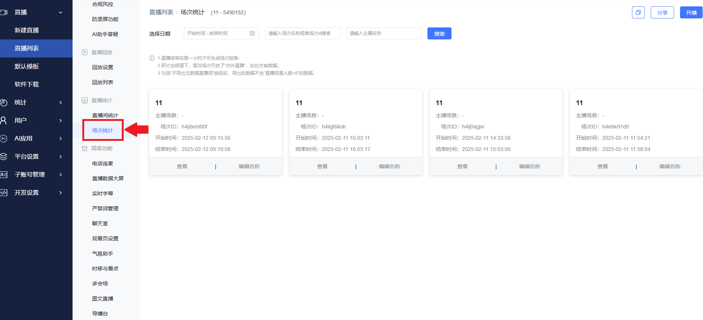Click the copy icon button near 分享
Image resolution: width=703 pixels, height=320 pixels.
click(638, 12)
